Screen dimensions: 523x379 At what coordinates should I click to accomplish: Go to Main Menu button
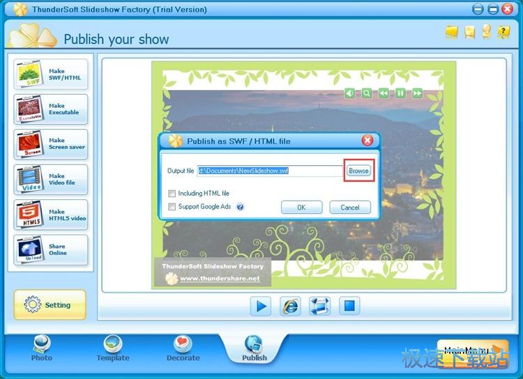(473, 353)
